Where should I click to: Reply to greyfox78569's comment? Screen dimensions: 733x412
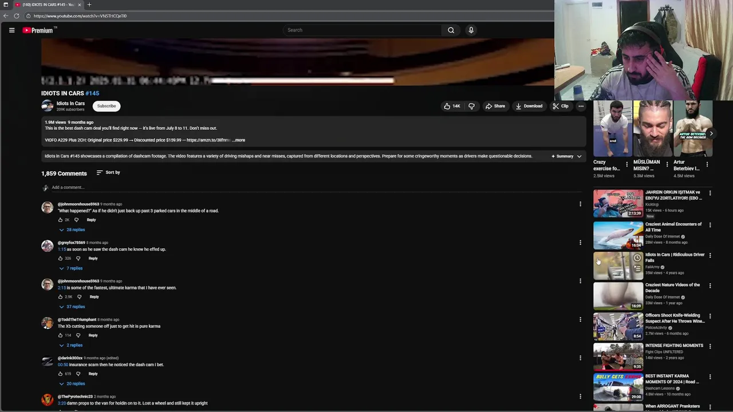coord(93,259)
